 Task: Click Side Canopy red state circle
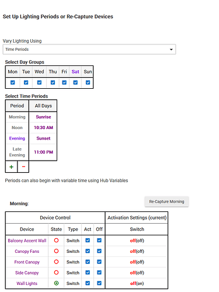(x=56, y=272)
